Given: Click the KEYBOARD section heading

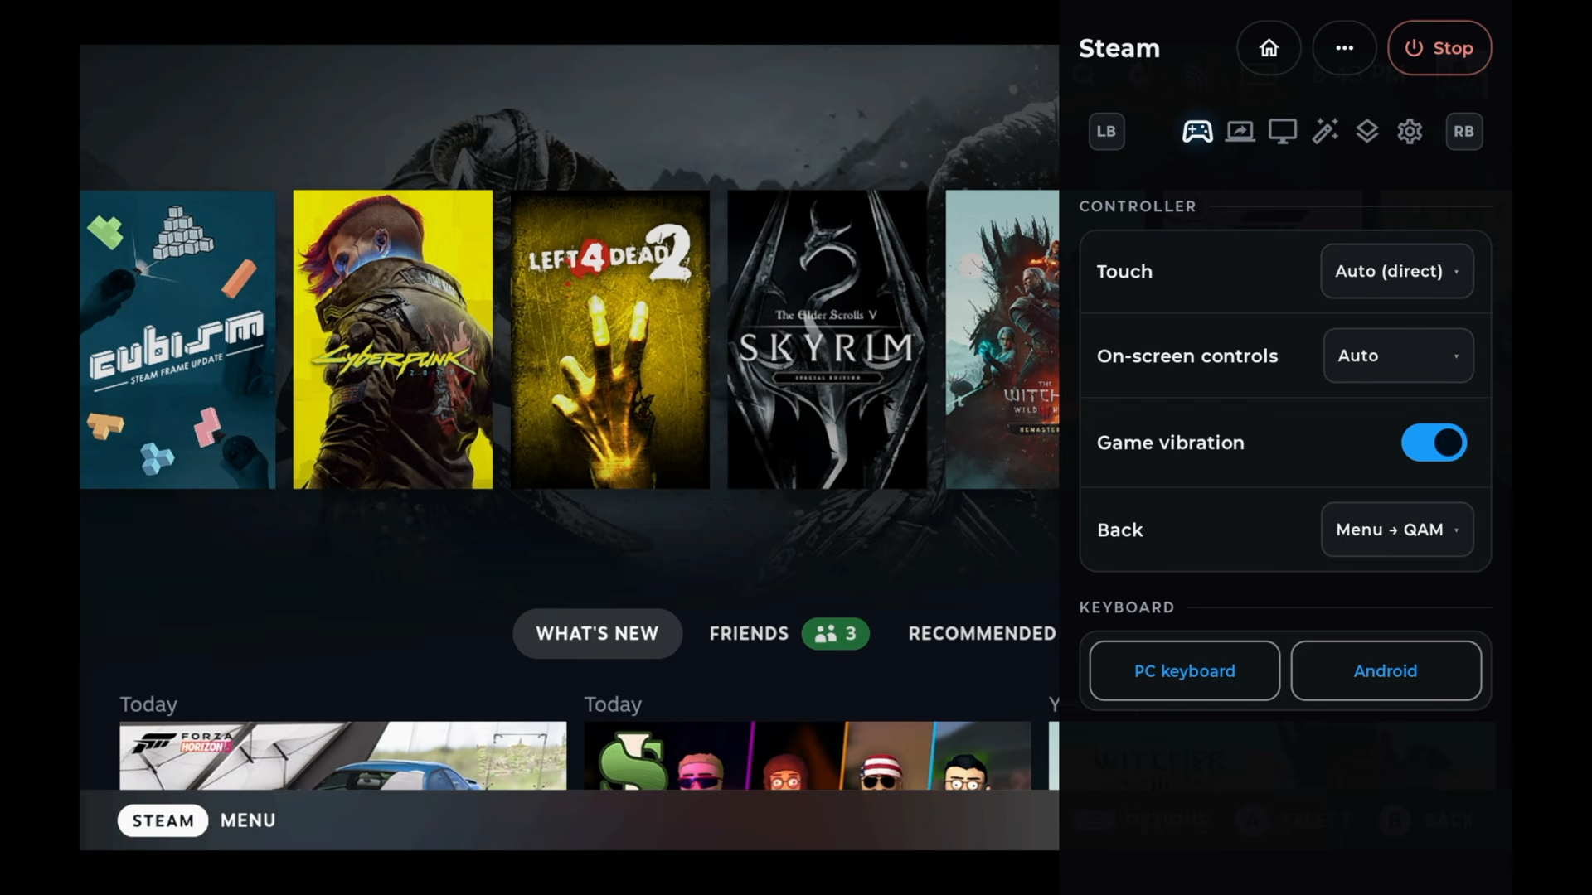Looking at the screenshot, I should pyautogui.click(x=1127, y=607).
